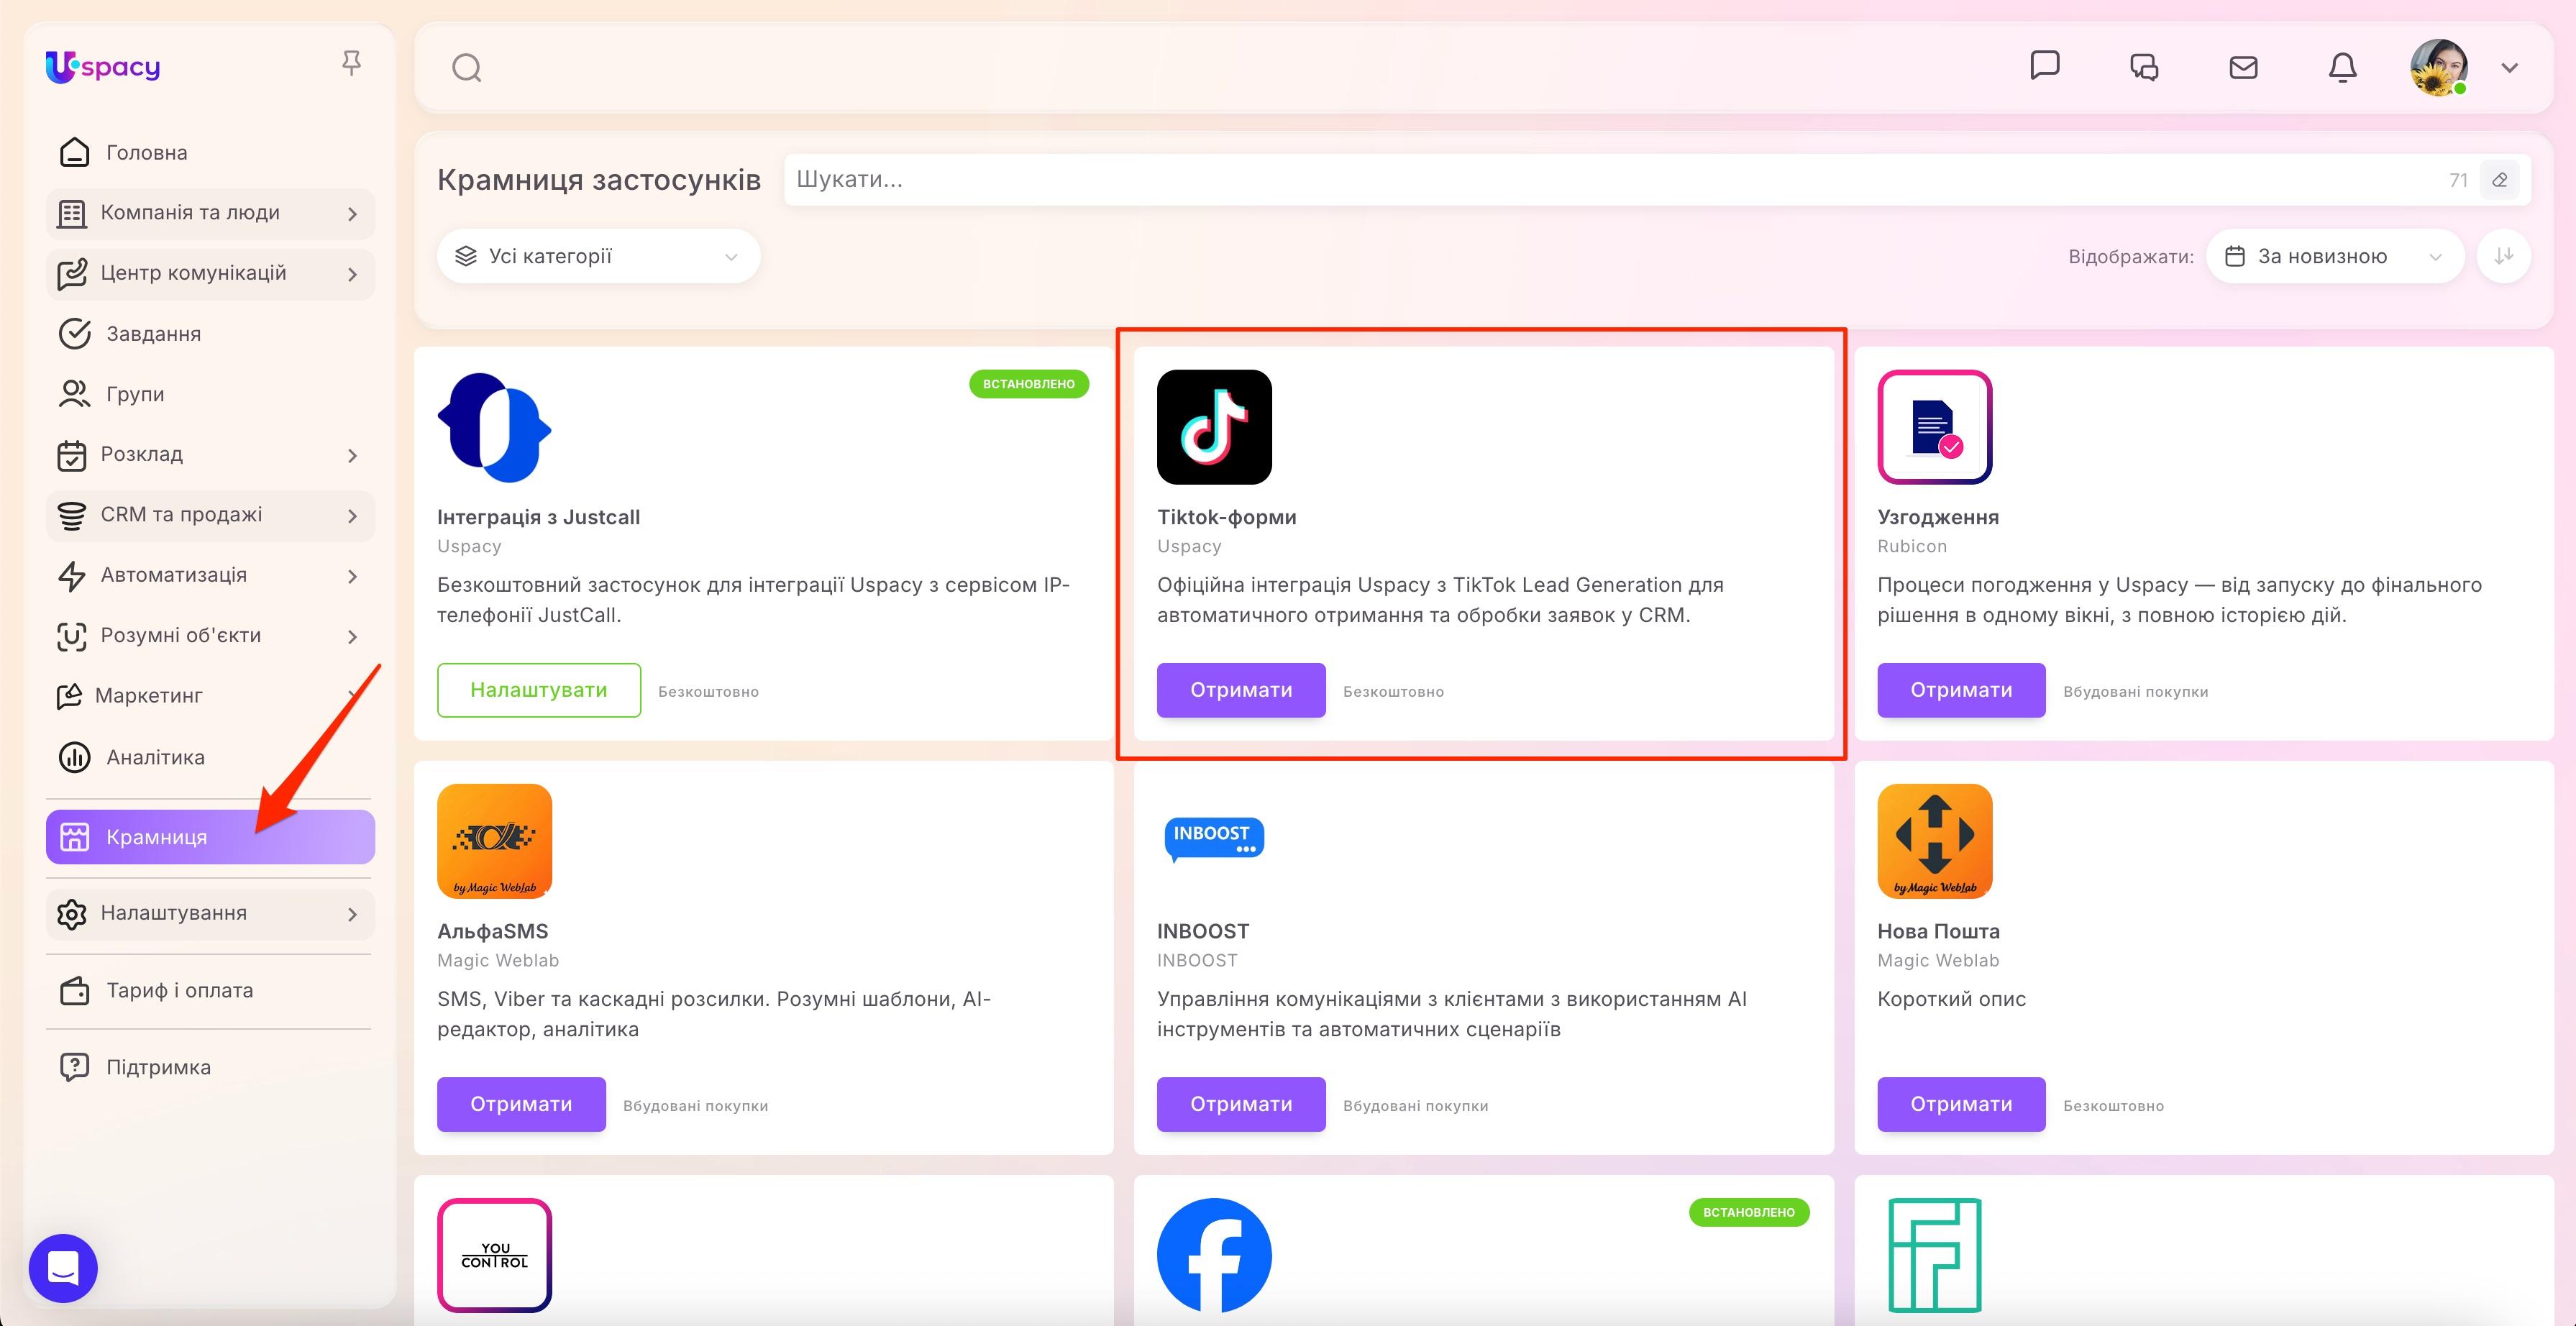This screenshot has height=1326, width=2576.
Task: Click the Узгодження app icon
Action: click(1935, 427)
